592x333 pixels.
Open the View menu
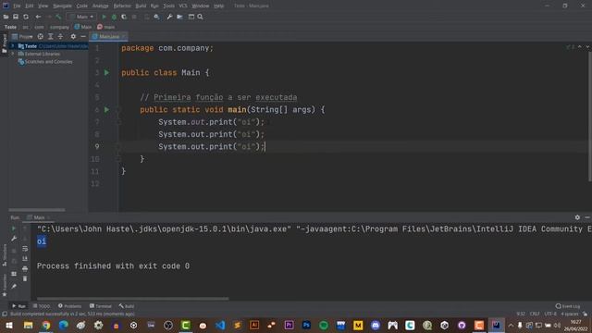[x=43, y=6]
